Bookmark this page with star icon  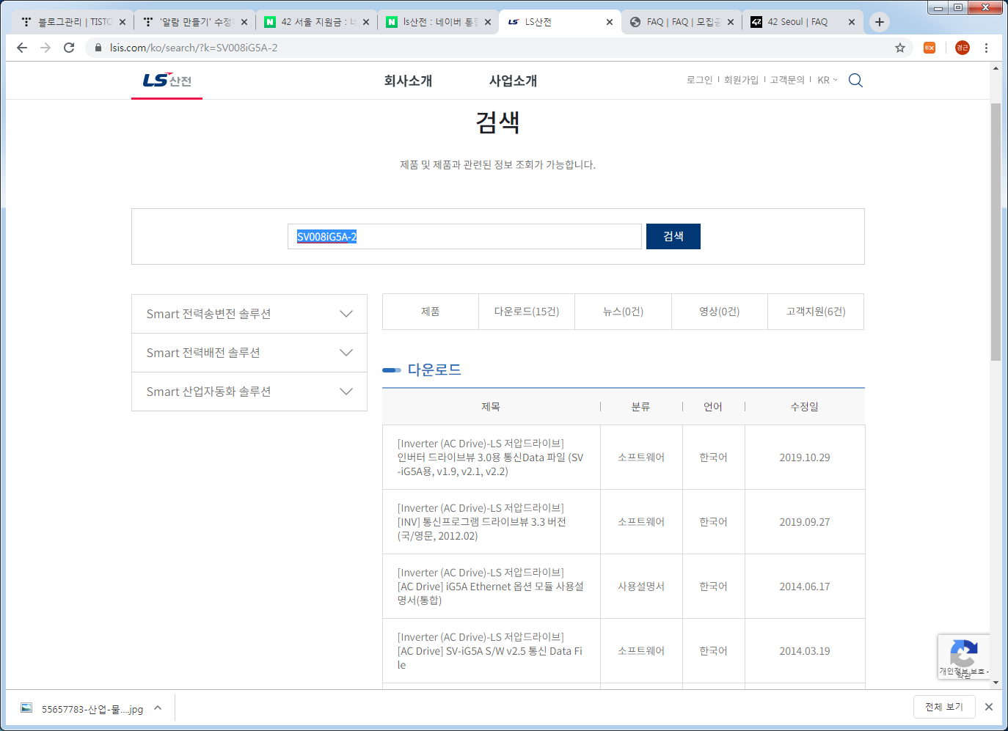900,48
